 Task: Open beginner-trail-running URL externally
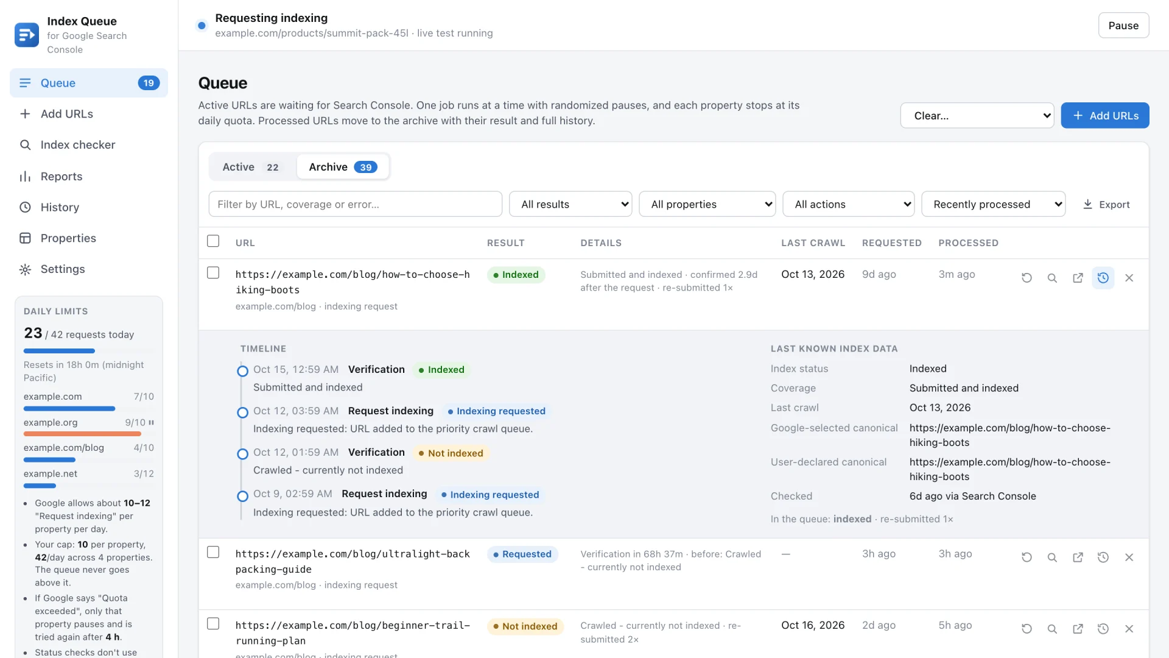(x=1078, y=629)
